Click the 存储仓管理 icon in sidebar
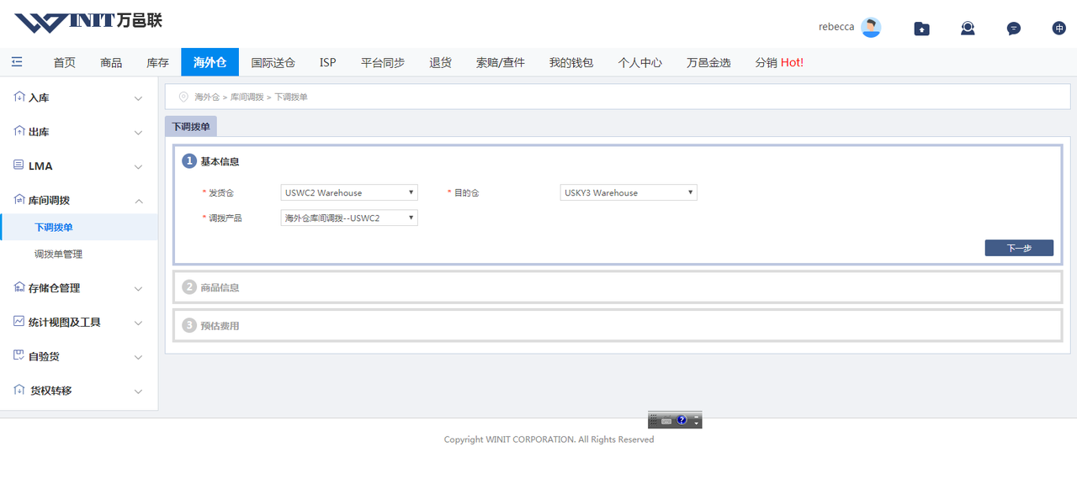 click(x=19, y=287)
